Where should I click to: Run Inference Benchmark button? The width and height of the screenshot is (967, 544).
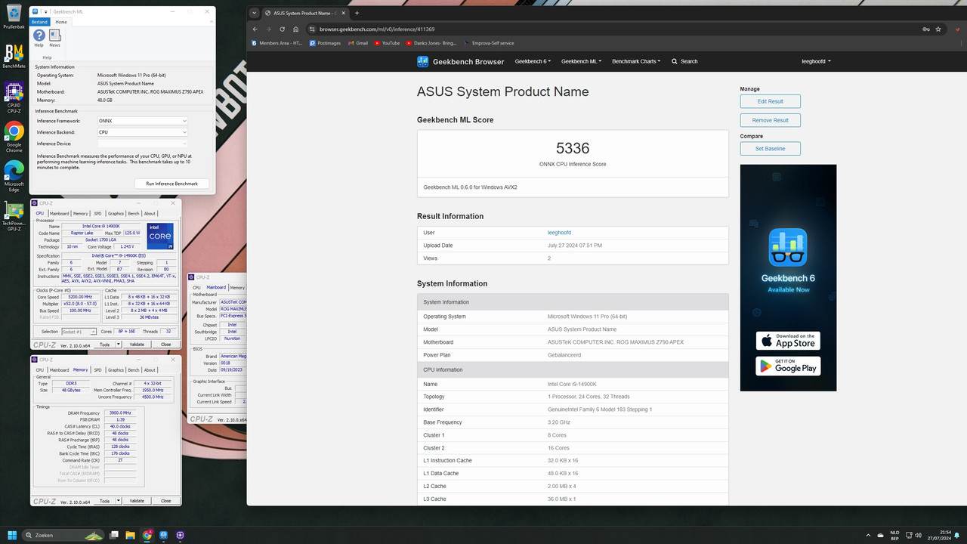[172, 184]
